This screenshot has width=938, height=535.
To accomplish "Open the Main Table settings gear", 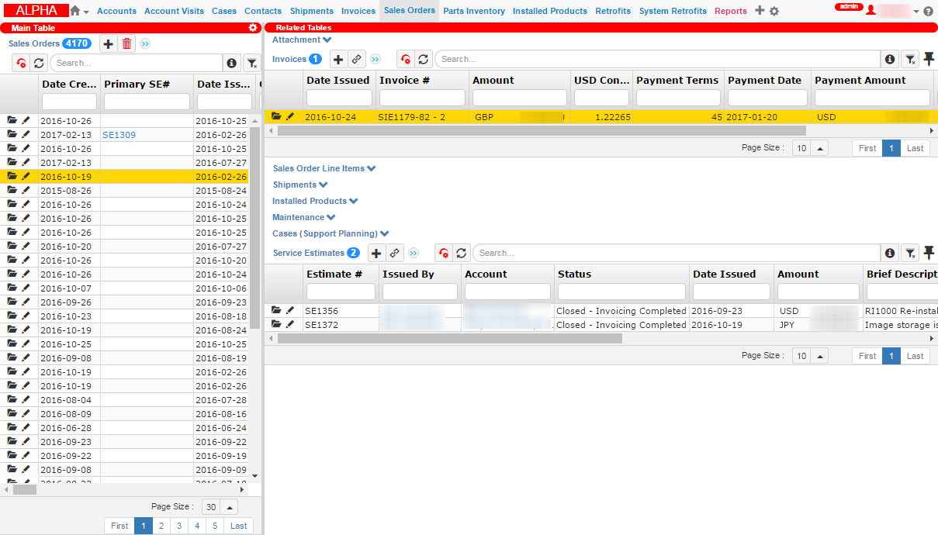I will pos(252,28).
